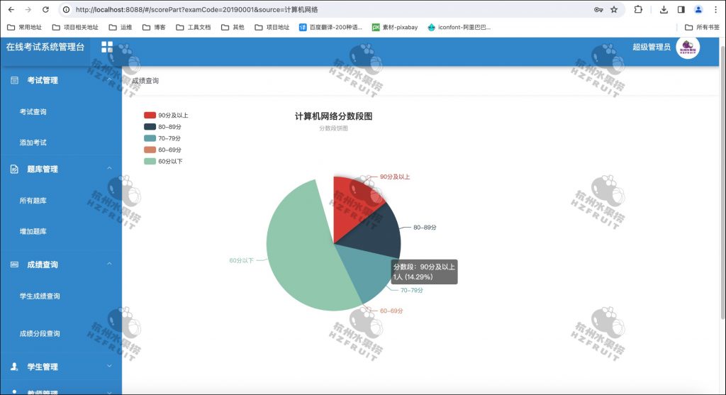This screenshot has height=395, width=726.
Task: Toggle the 90分及以上 legend entry
Action: coord(166,116)
